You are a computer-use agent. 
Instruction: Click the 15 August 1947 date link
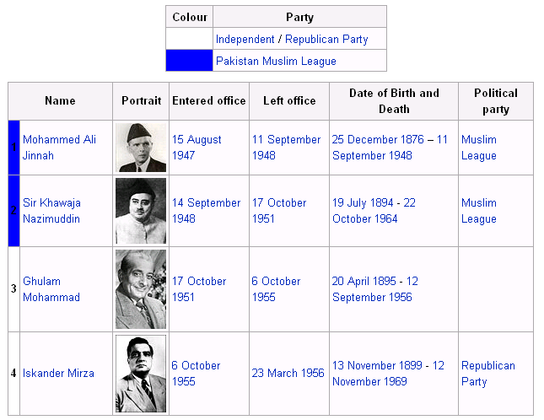point(197,148)
